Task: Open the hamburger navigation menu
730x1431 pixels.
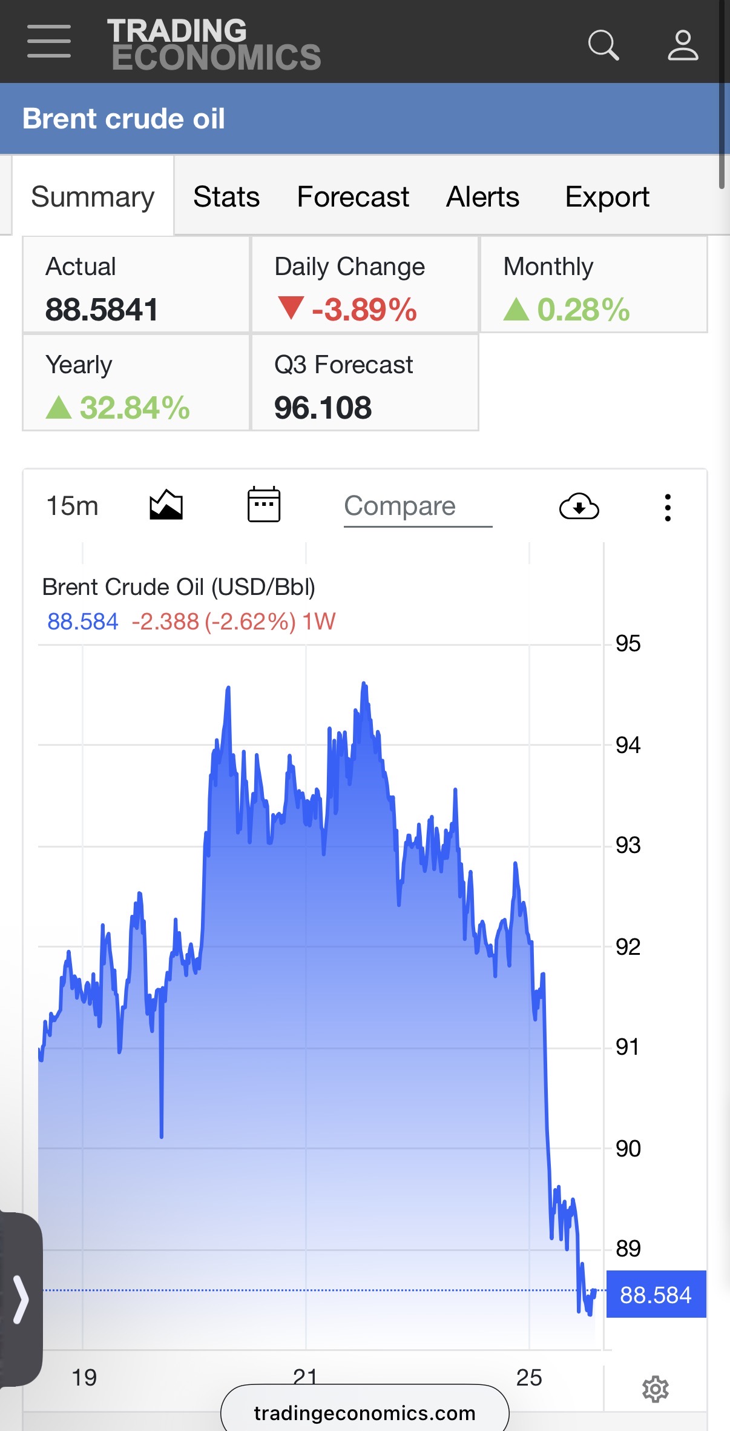Action: [49, 42]
